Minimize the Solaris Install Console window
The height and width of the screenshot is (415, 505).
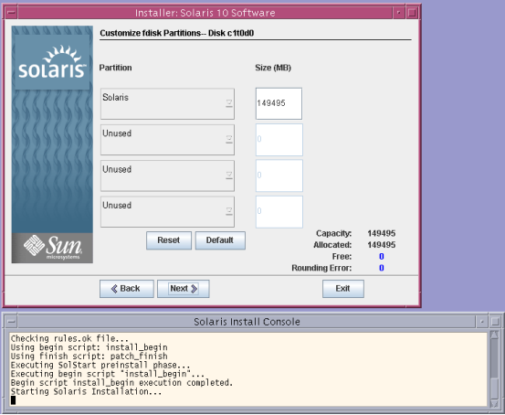point(482,322)
